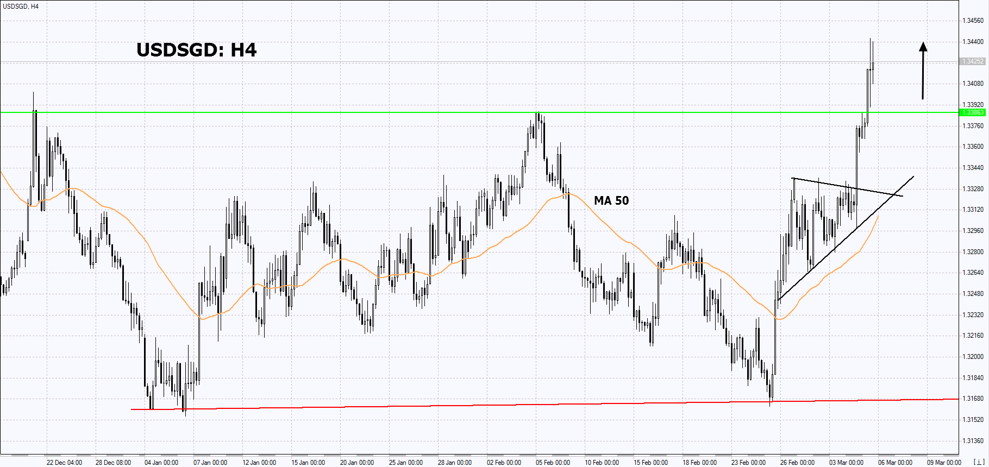Screen dimensions: 989x467
Task: Select the green 1.33863 price tag
Action: [973, 112]
